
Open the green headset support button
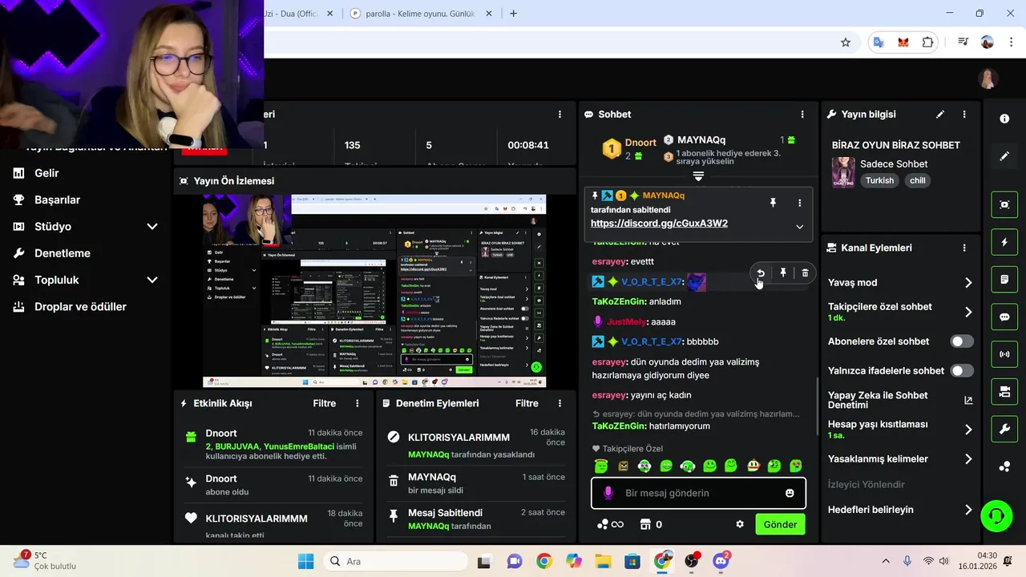pos(996,515)
